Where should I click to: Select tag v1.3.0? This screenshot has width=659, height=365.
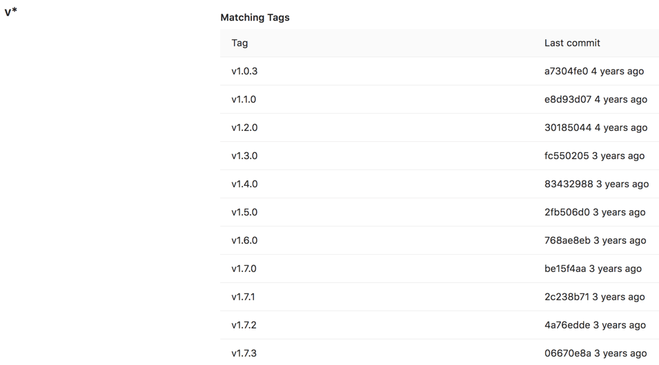pos(244,156)
